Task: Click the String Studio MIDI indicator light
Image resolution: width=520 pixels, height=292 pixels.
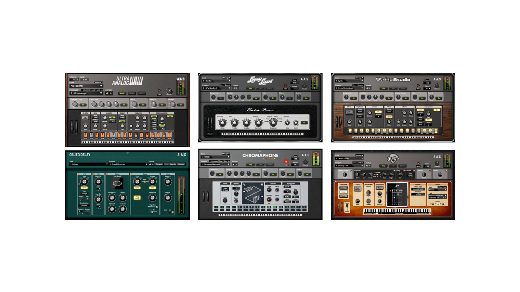Action: 418,85
